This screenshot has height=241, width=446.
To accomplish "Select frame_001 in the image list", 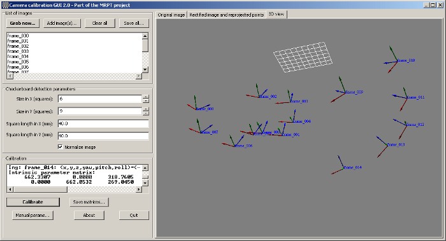I will [18, 41].
